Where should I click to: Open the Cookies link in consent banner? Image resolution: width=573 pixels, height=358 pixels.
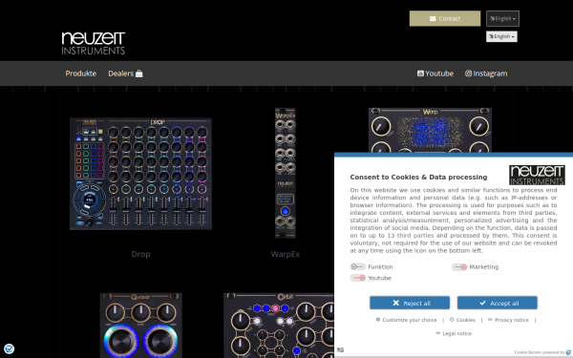pos(462,320)
